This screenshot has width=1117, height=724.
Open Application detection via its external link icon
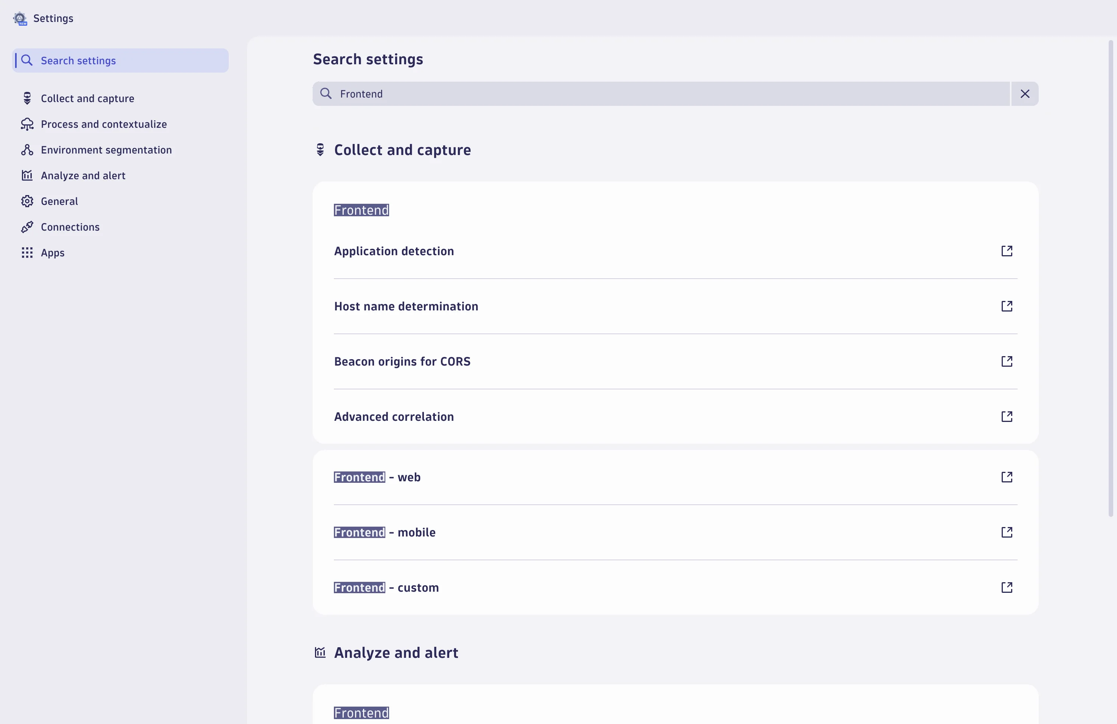1007,251
